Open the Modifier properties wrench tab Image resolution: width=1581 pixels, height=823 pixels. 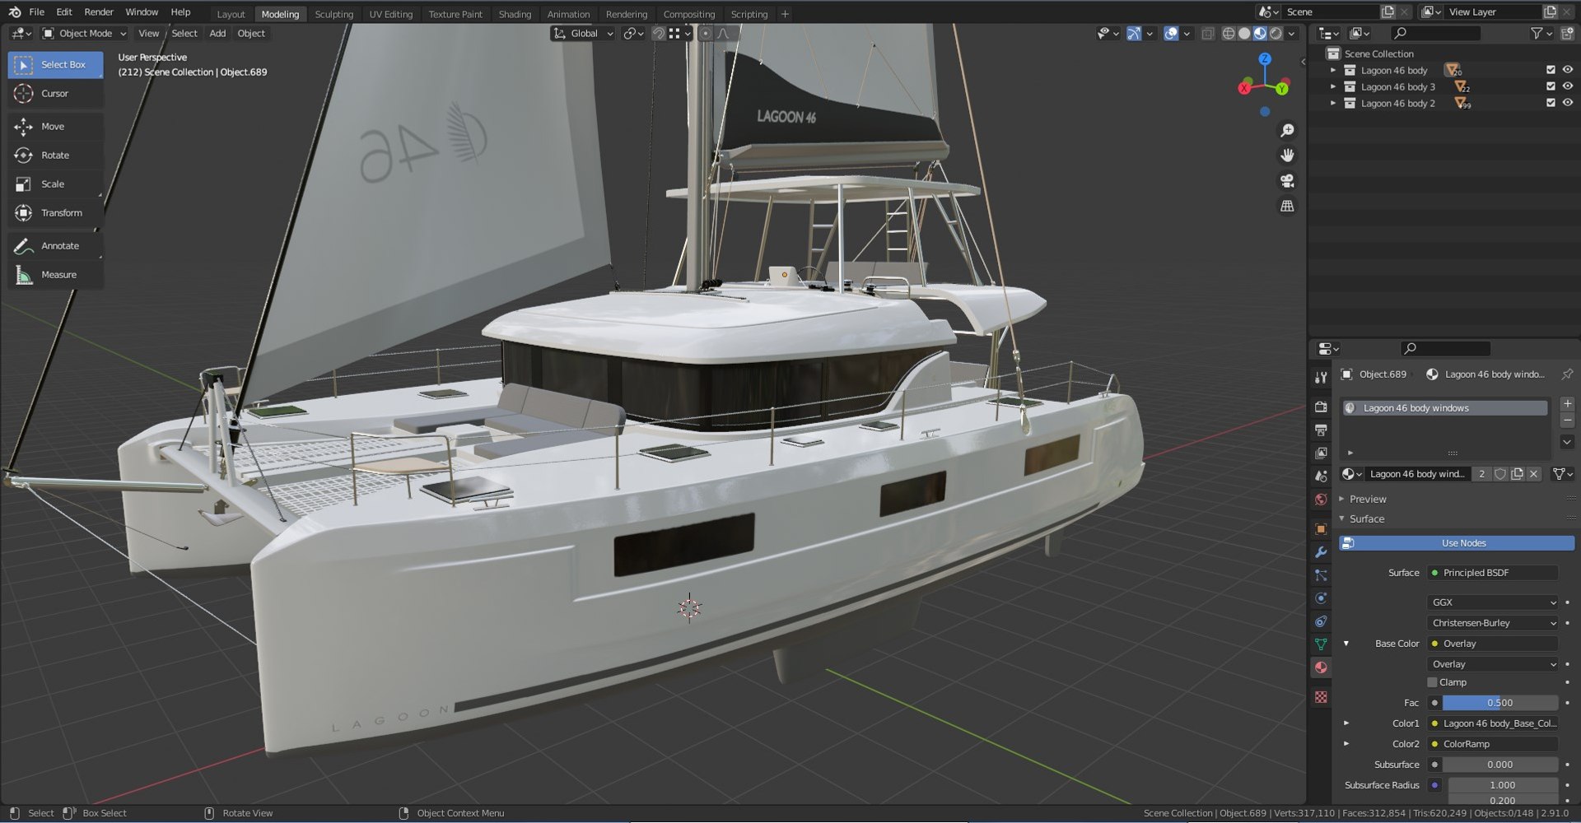pyautogui.click(x=1321, y=552)
